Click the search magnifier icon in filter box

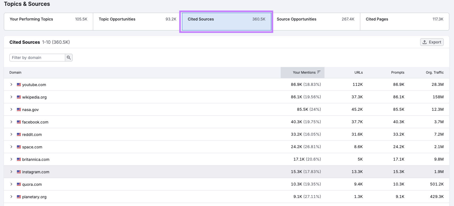69,58
